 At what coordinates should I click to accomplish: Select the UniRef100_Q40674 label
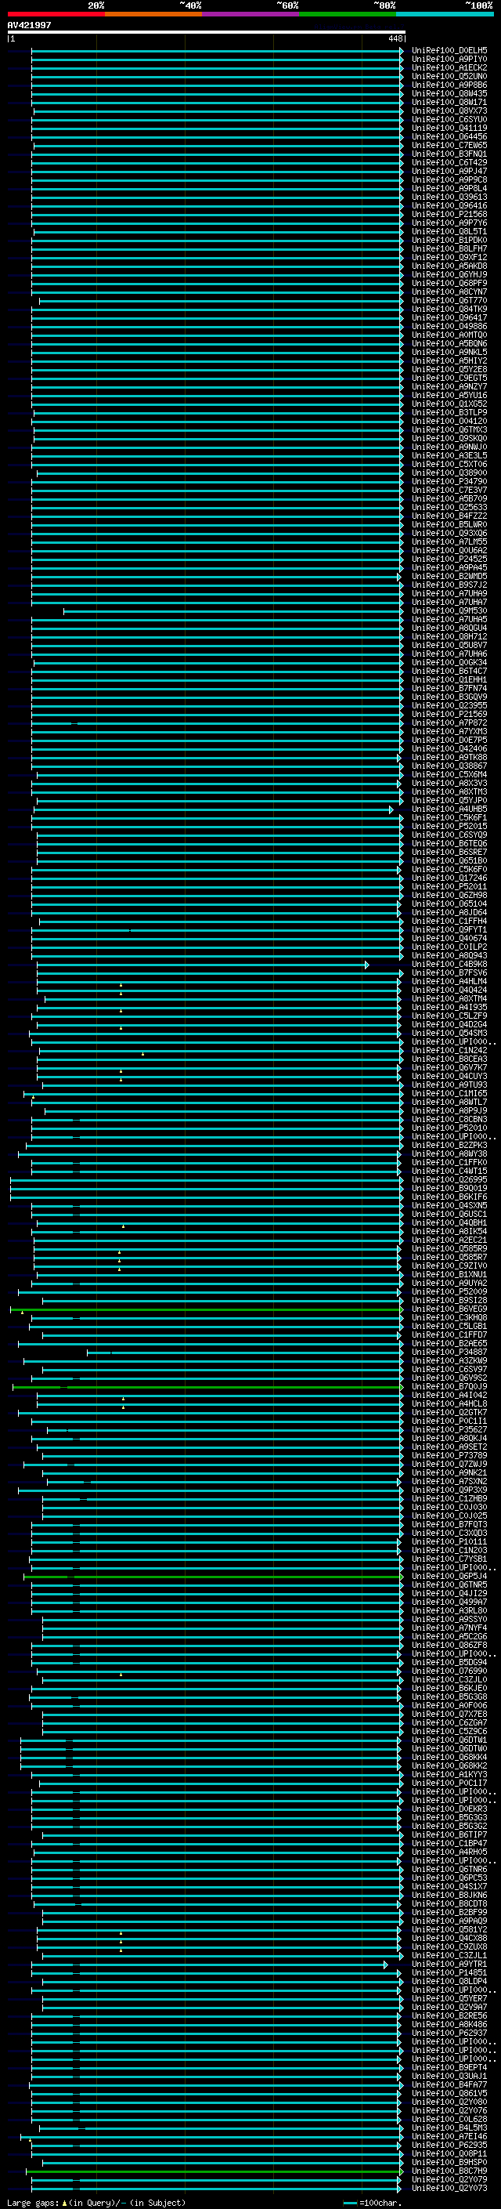pyautogui.click(x=449, y=939)
